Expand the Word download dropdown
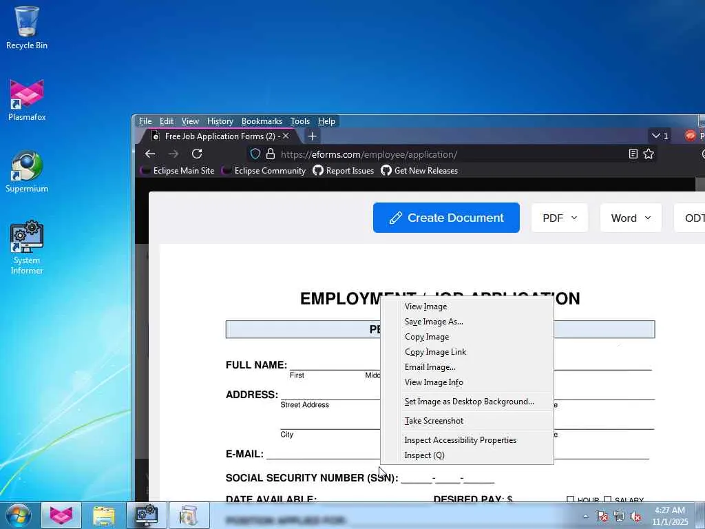 pos(631,218)
